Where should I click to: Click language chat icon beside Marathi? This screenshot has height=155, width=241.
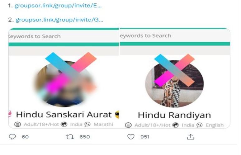tap(87, 124)
